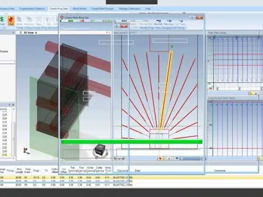Click the Re-Drill ribbon icon
The width and height of the screenshot is (263, 197).
point(158,23)
